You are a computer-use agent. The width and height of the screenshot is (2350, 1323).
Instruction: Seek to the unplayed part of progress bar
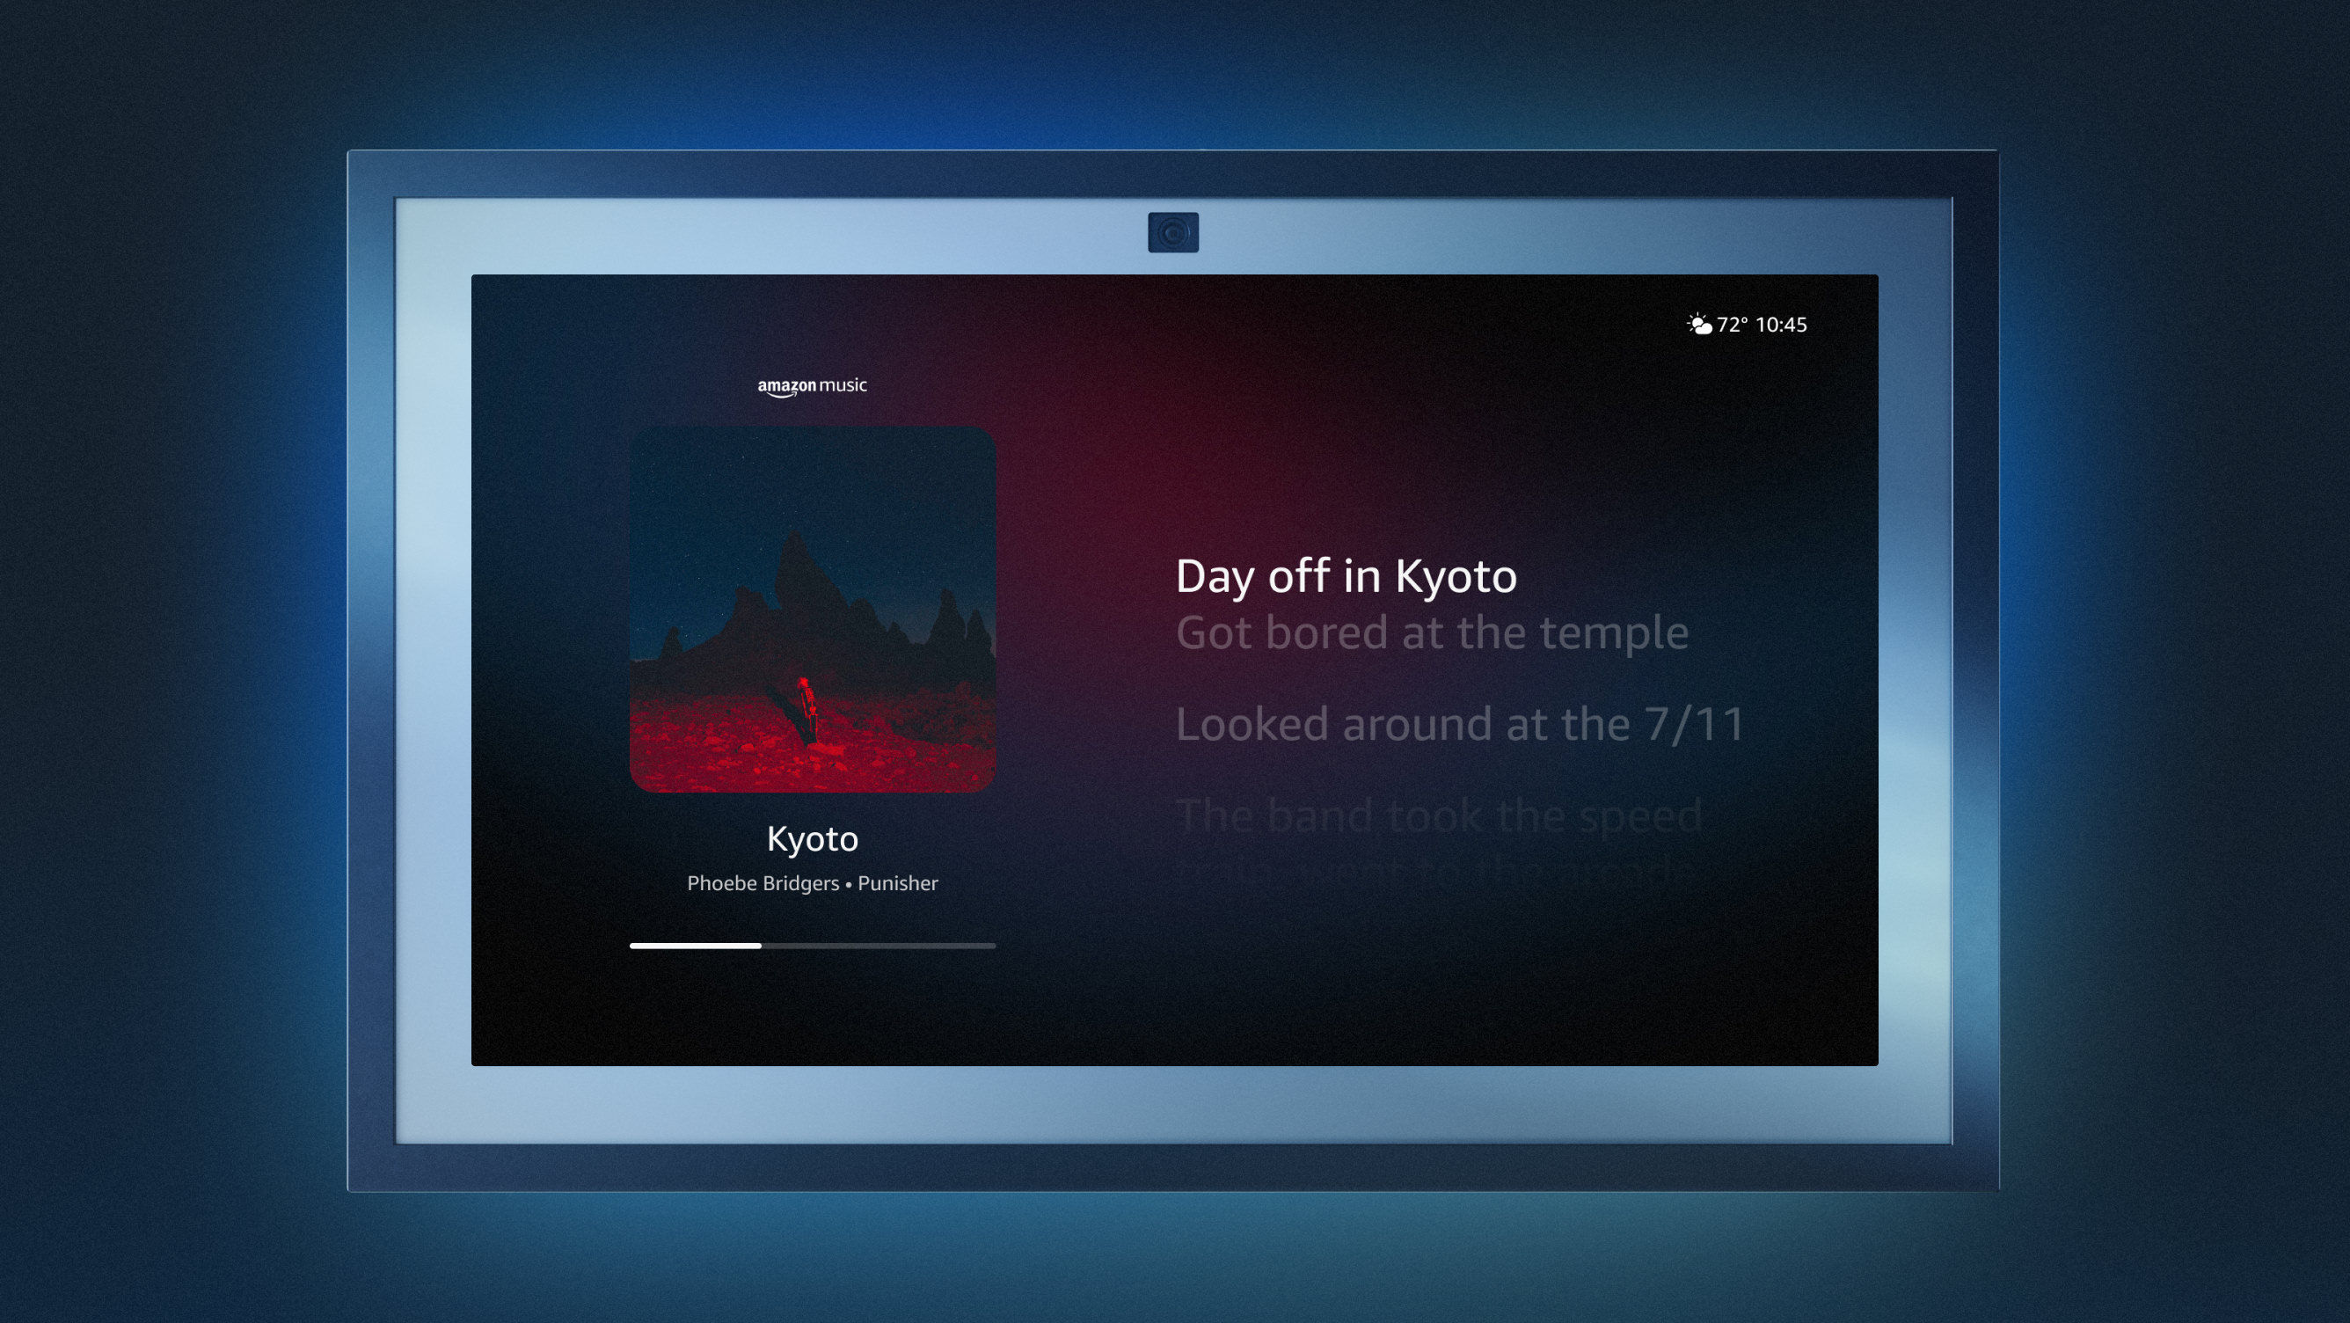point(880,946)
